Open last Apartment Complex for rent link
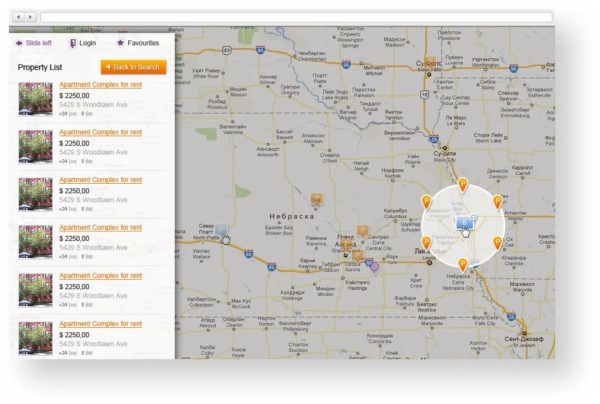Viewport: 600px width, 404px height. (x=101, y=324)
